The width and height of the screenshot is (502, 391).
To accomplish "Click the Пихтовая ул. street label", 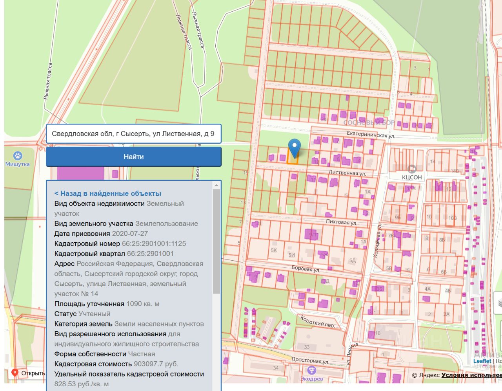I will [x=341, y=222].
